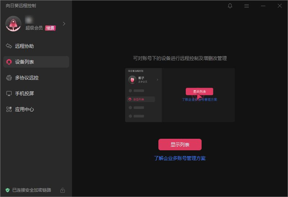Image resolution: width=288 pixels, height=197 pixels.
Task: Click the large 显示列表 button
Action: click(180, 145)
